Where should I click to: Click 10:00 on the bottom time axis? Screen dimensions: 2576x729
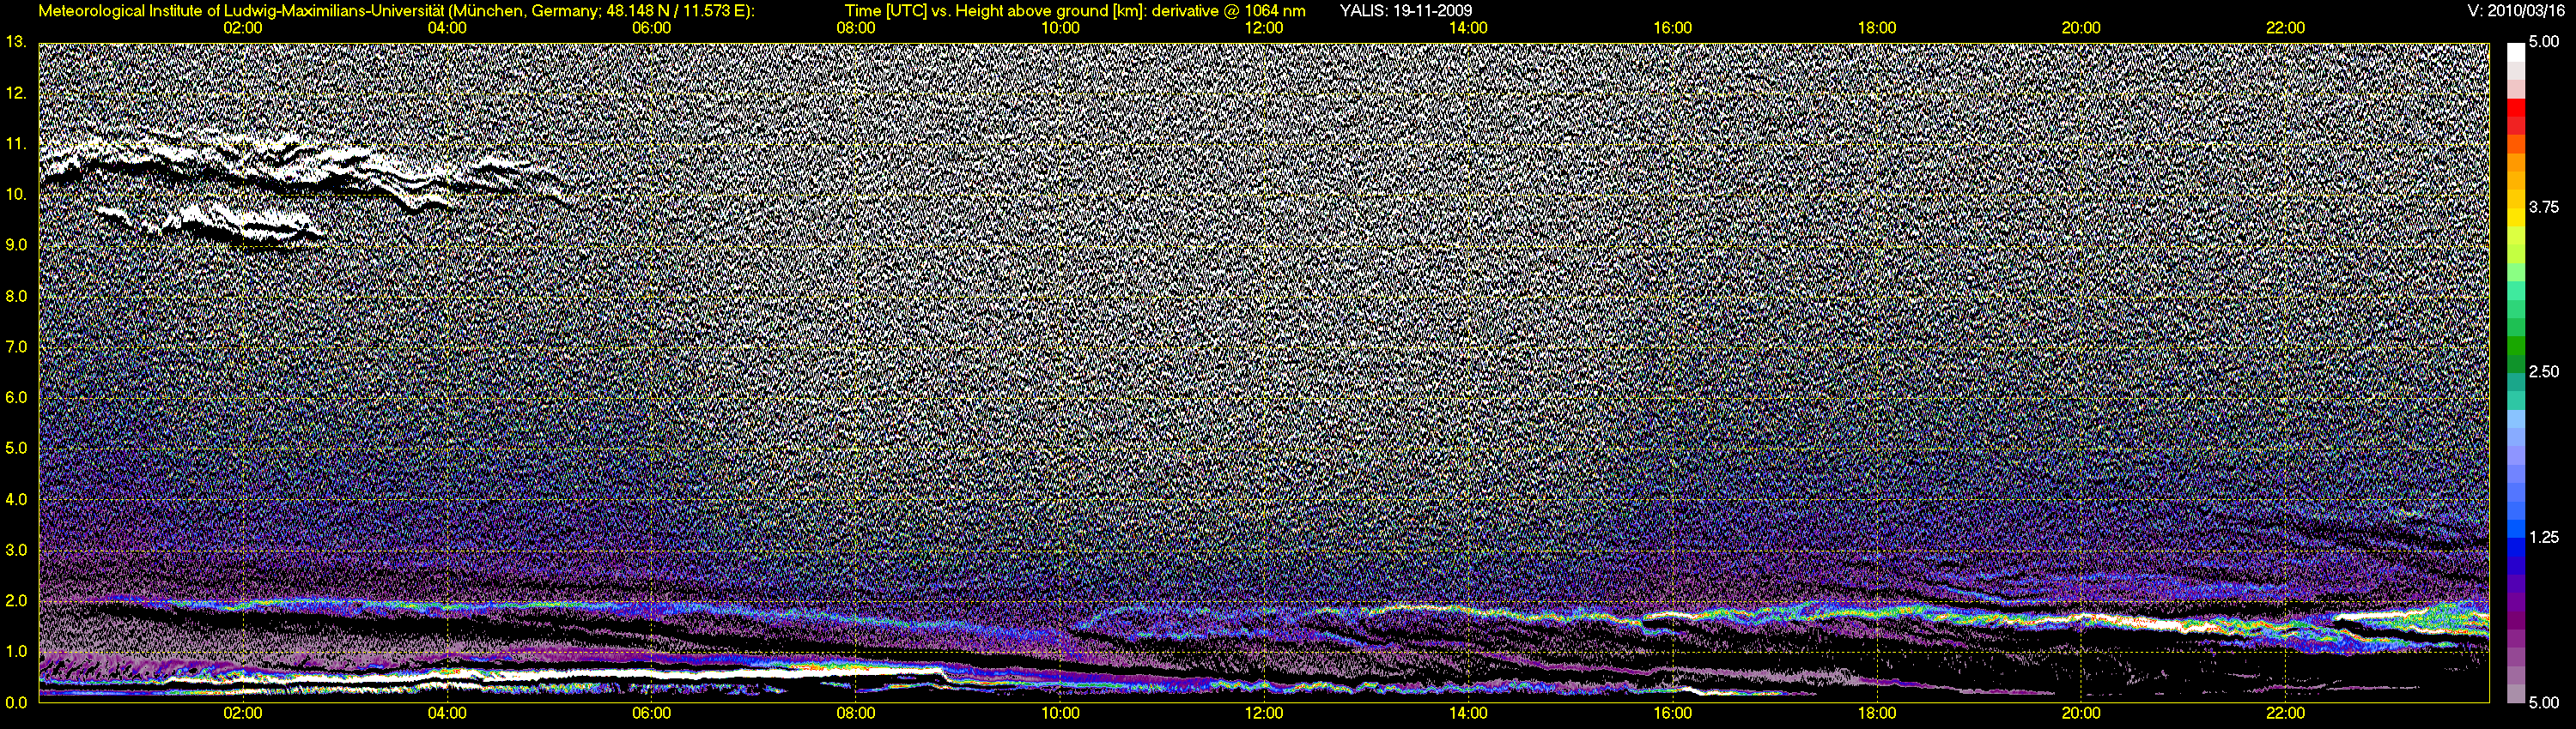[x=1060, y=713]
